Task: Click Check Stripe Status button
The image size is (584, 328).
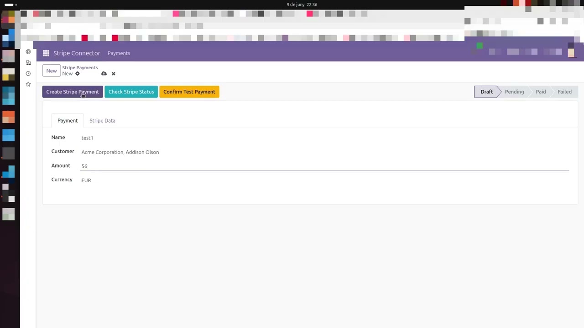Action: click(x=131, y=92)
